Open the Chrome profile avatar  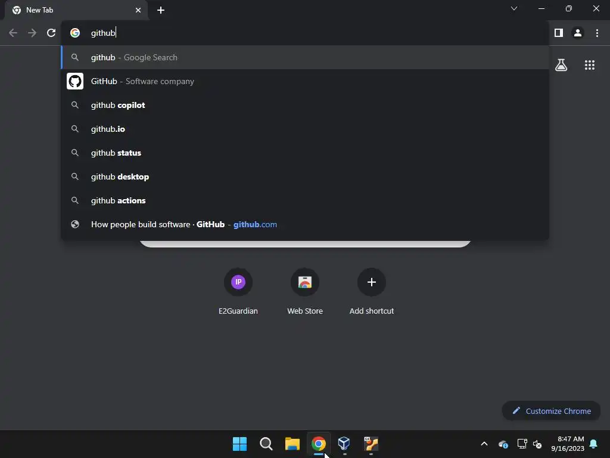[578, 33]
